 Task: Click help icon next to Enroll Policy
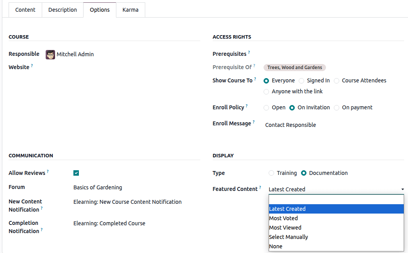(x=247, y=106)
